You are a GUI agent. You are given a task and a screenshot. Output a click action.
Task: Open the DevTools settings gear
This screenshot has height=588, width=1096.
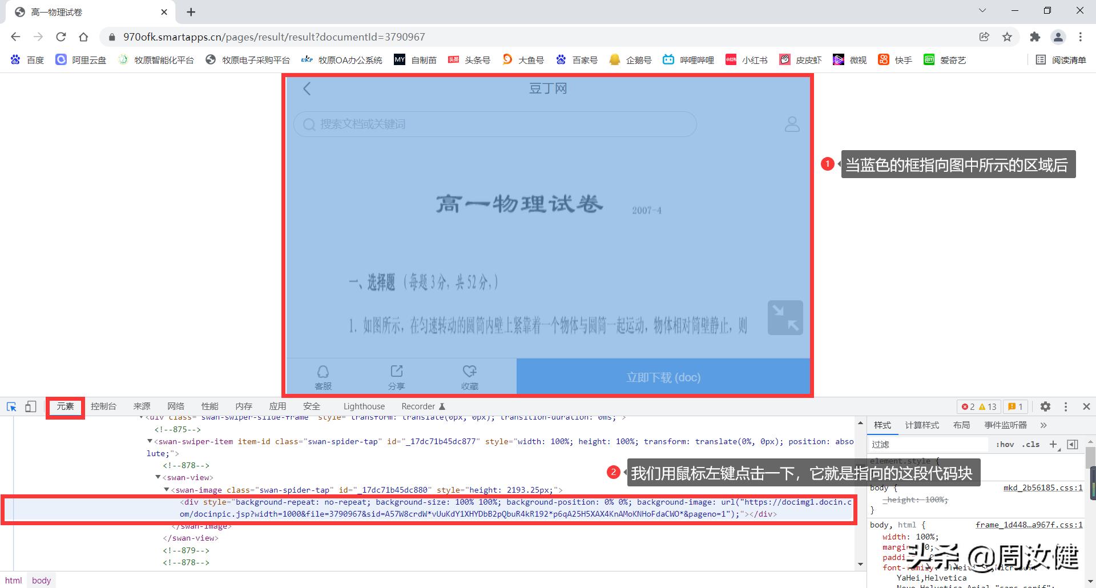click(1045, 406)
